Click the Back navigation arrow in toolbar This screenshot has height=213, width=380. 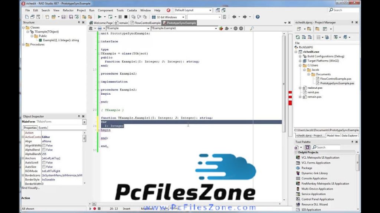click(x=234, y=17)
